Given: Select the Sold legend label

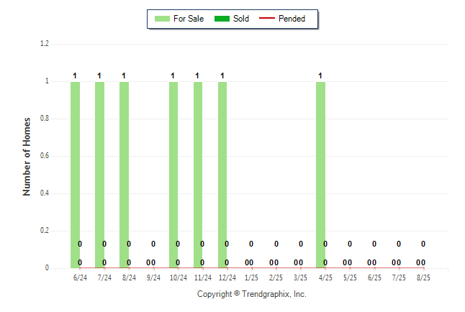Looking at the screenshot, I should click(241, 19).
